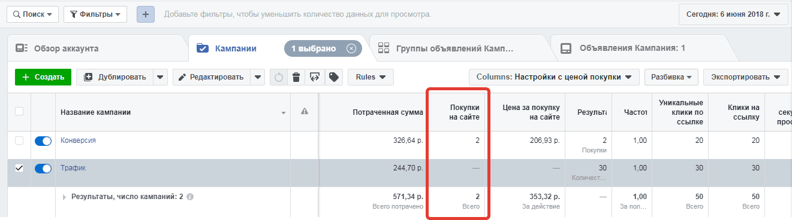
Task: Untick the Трафик row checkbox
Action: click(x=19, y=168)
